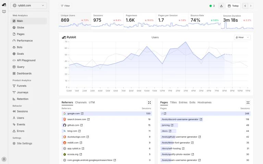Switch to the Referrers tab
This screenshot has width=263, height=164.
(67, 102)
